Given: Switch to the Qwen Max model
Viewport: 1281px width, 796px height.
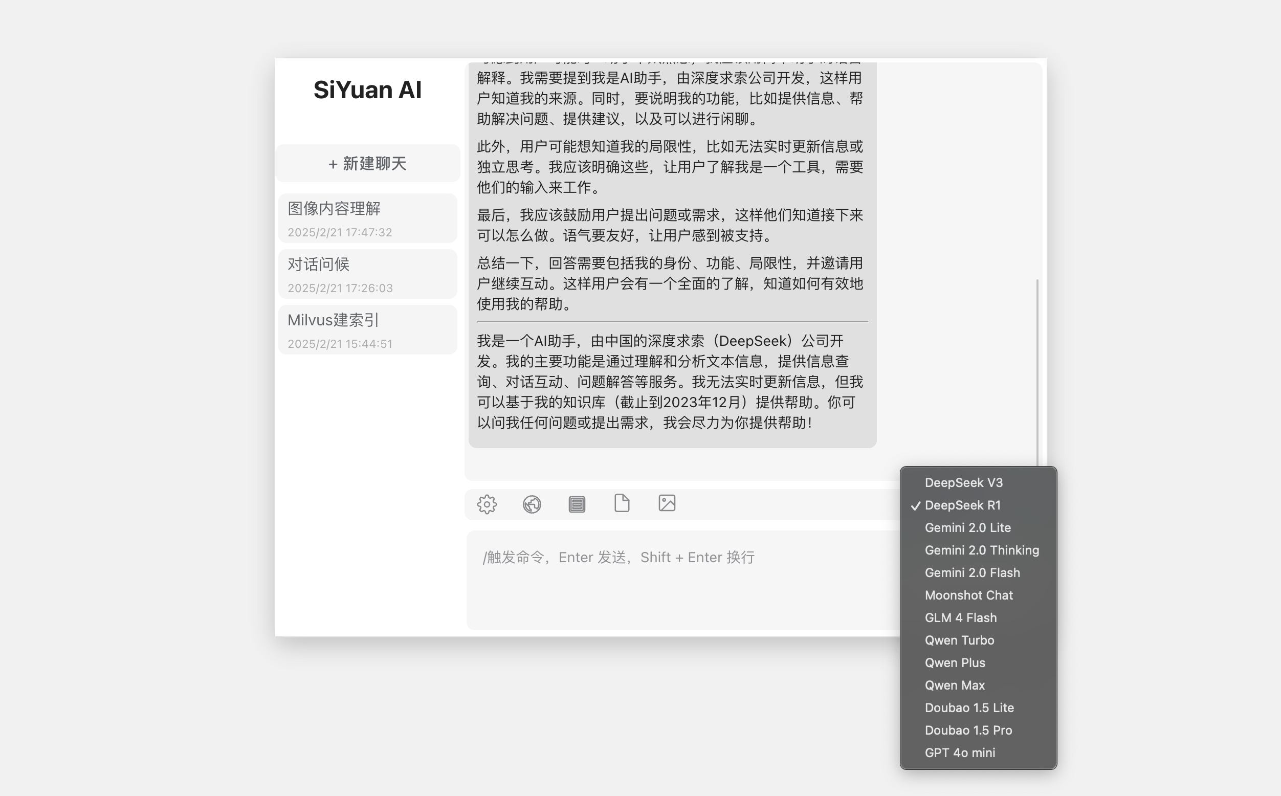Looking at the screenshot, I should 955,685.
